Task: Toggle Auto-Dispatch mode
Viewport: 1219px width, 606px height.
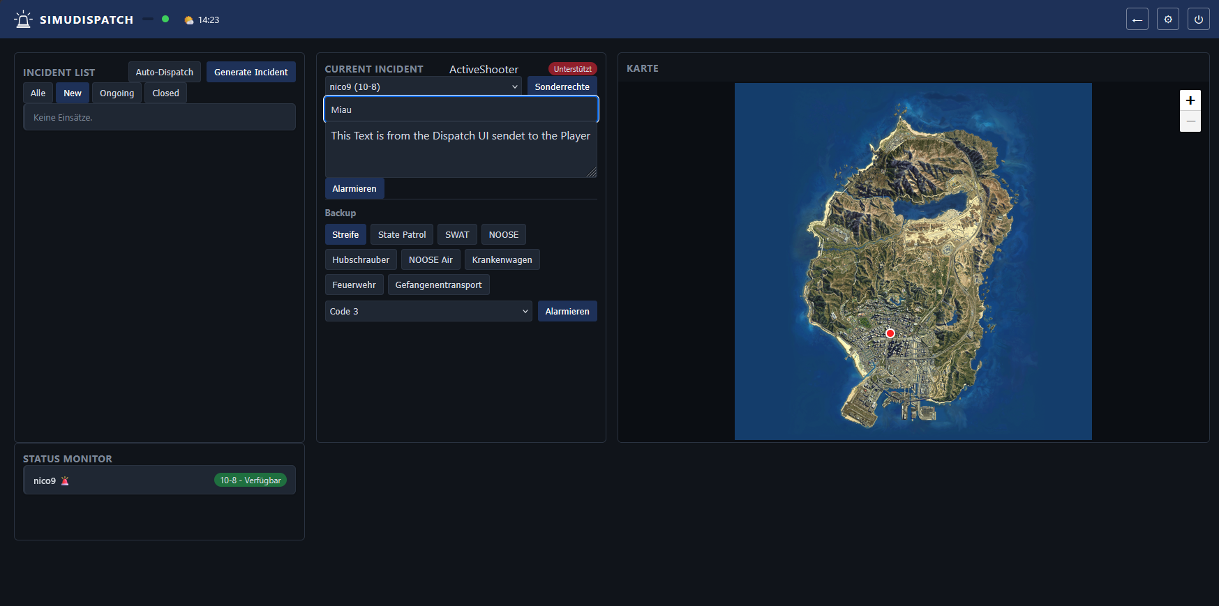Action: tap(165, 72)
